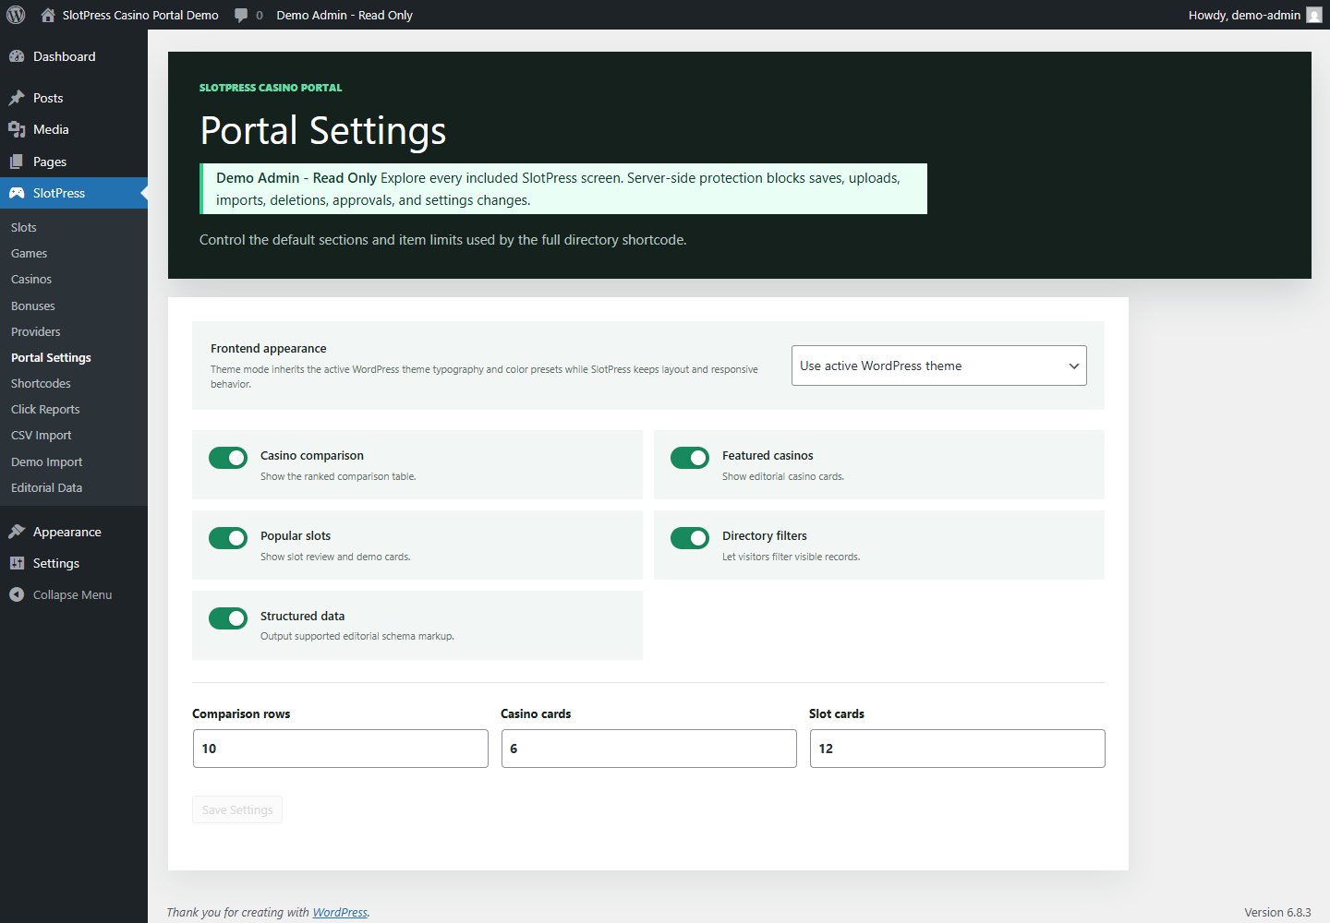This screenshot has width=1330, height=923.
Task: Click the Appearance paintbrush icon
Action: (x=17, y=532)
